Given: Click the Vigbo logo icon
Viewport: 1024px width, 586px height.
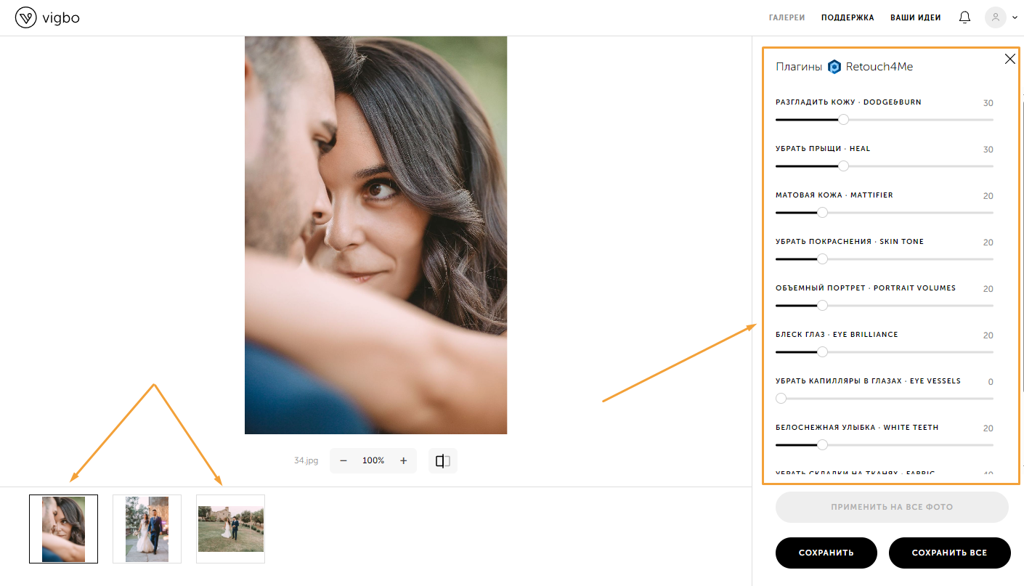Looking at the screenshot, I should point(25,18).
